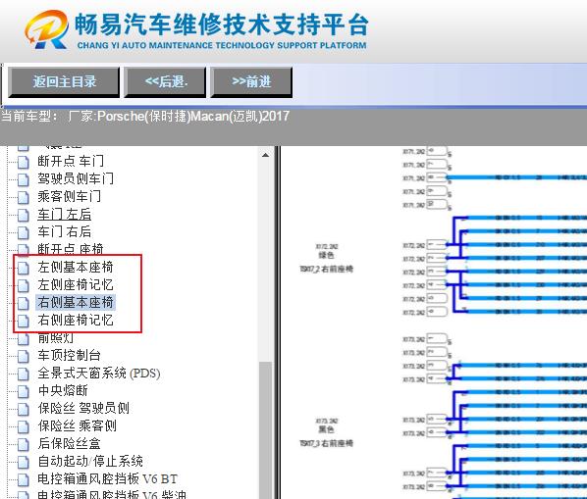Viewport: 587px width, 499px height.
Task: Go forward with the >>前进 button
Action: click(251, 81)
